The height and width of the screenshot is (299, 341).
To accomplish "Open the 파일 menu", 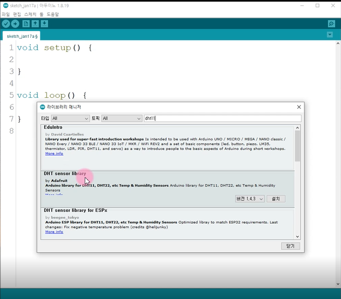I will click(6, 15).
